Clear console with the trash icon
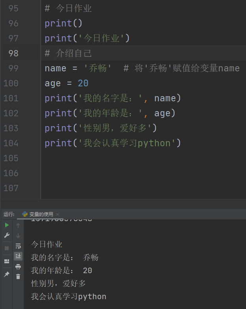Image resolution: width=246 pixels, height=309 pixels. pos(18,277)
